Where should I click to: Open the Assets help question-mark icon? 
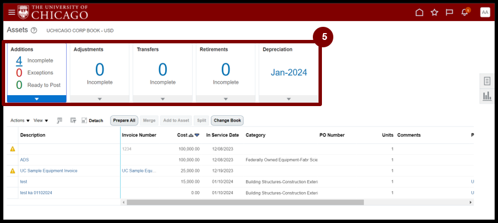(x=34, y=31)
